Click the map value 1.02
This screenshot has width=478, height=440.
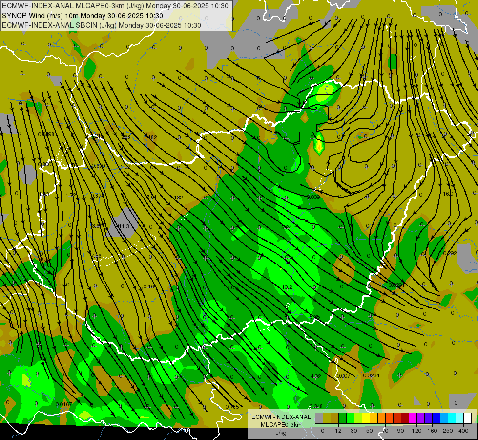125,167
